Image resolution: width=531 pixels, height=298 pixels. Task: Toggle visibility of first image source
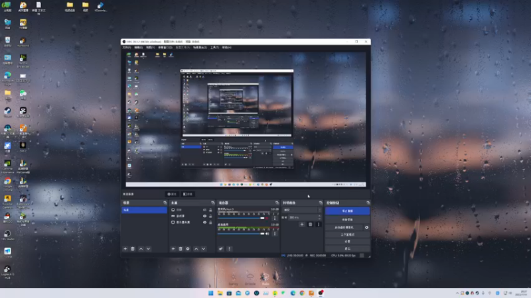click(204, 210)
